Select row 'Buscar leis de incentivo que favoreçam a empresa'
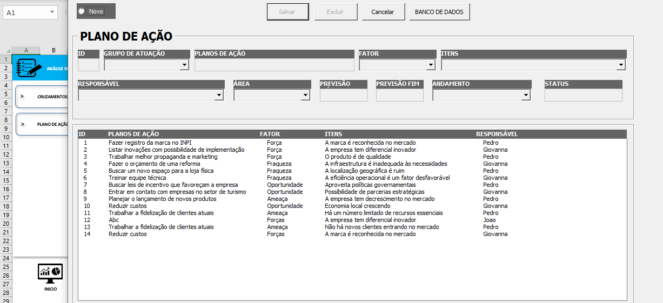Viewport: 663px width, 303px height. pos(352,185)
